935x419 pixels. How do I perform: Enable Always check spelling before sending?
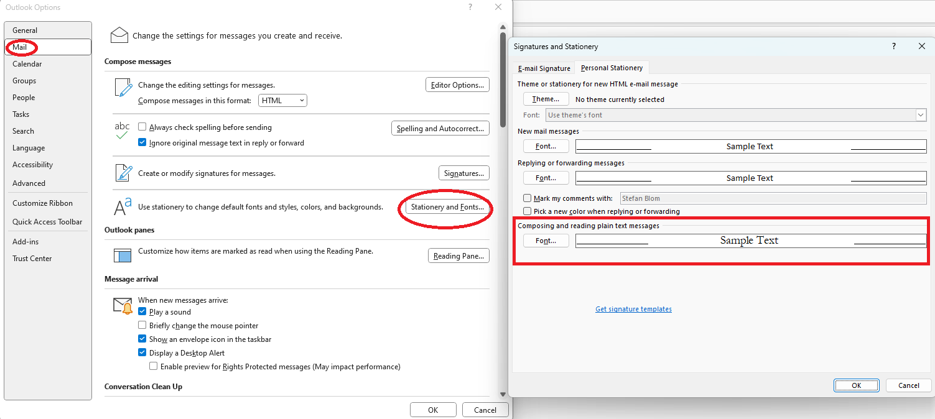coord(142,127)
